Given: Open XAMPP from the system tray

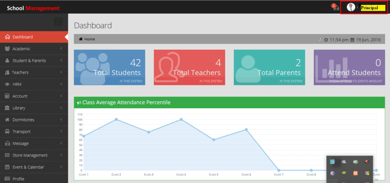Looking at the screenshot, I should coord(355,173).
